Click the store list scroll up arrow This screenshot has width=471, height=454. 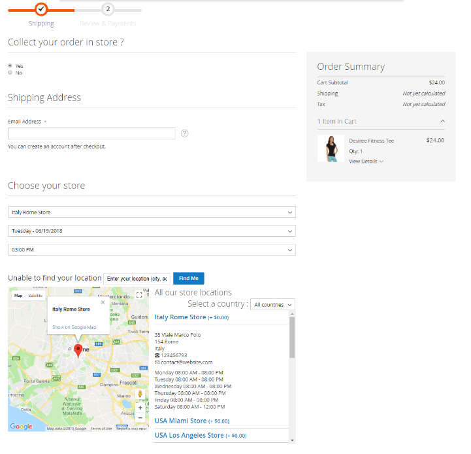click(x=292, y=314)
